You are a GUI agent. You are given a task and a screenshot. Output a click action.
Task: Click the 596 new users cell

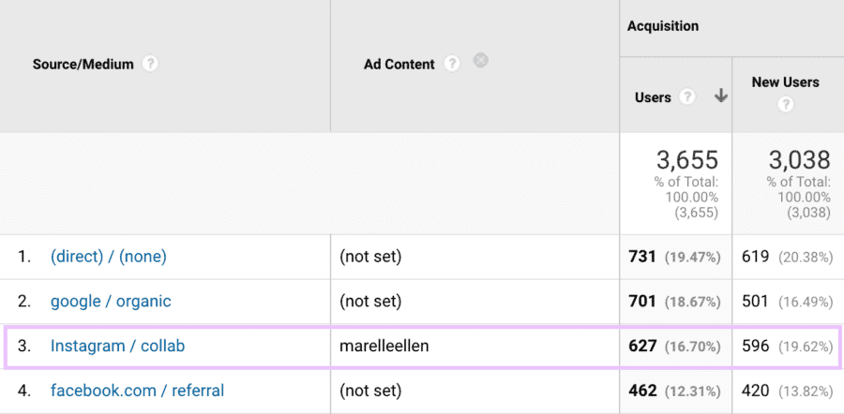tap(755, 346)
